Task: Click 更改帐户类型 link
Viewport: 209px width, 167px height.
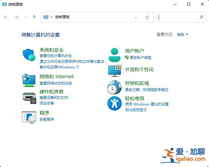Action: (x=141, y=57)
